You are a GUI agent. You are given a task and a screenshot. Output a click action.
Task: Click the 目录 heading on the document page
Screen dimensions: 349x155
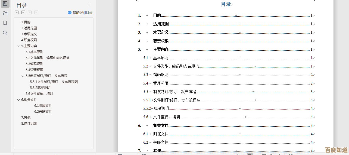[x=226, y=4]
